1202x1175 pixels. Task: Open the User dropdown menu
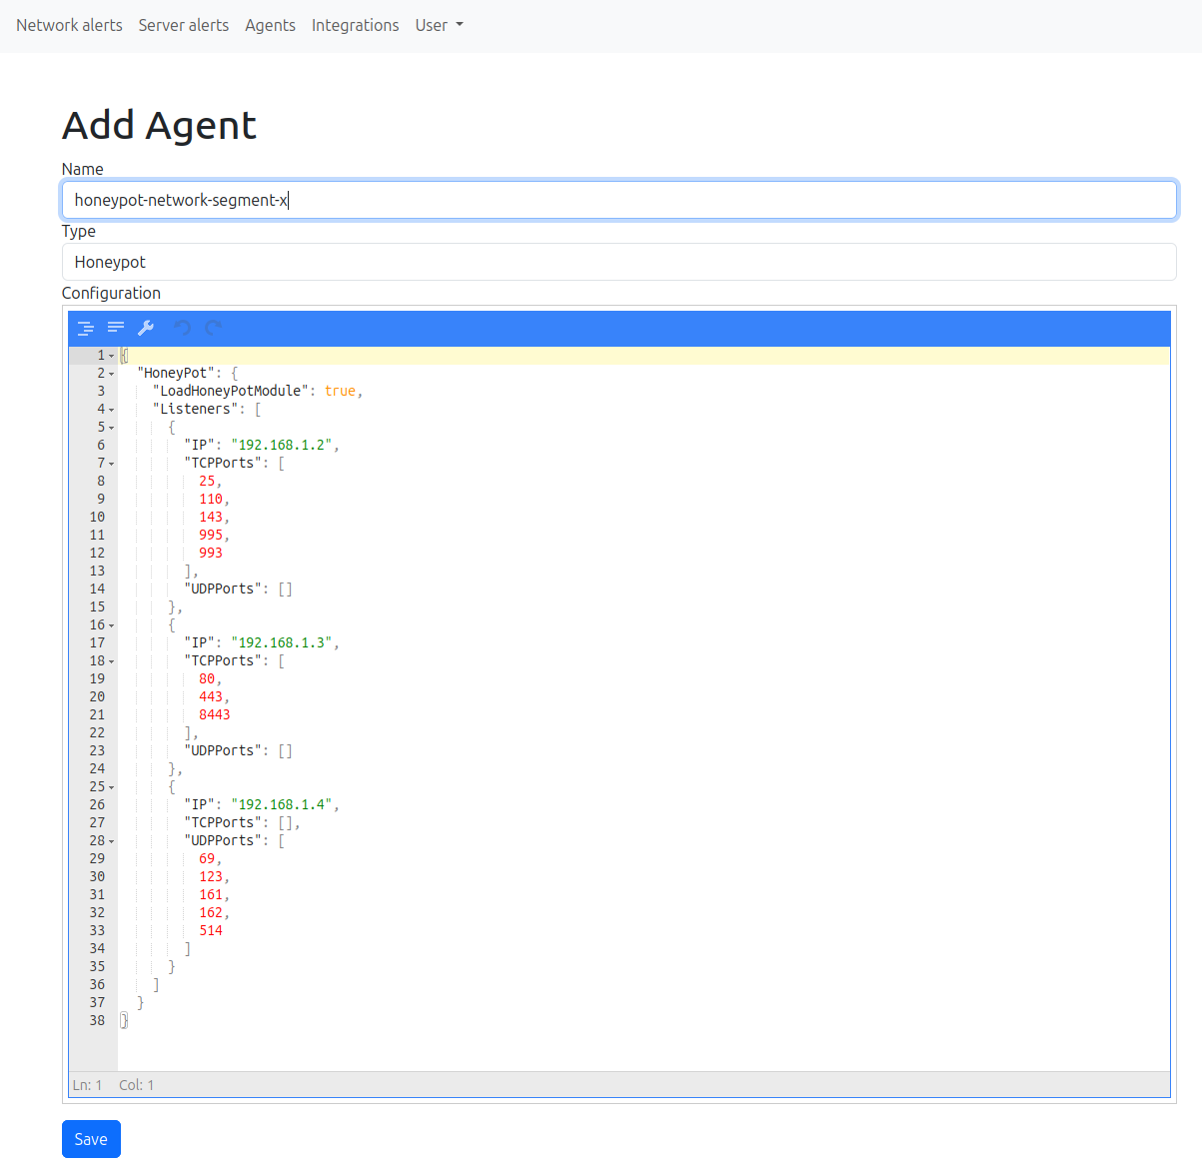[x=440, y=25]
